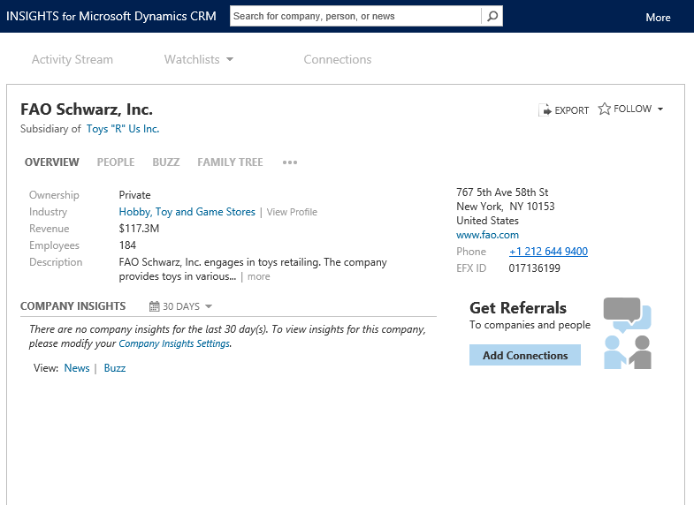Viewport: 694px width, 505px height.
Task: Click the United States country text
Action: (x=487, y=221)
